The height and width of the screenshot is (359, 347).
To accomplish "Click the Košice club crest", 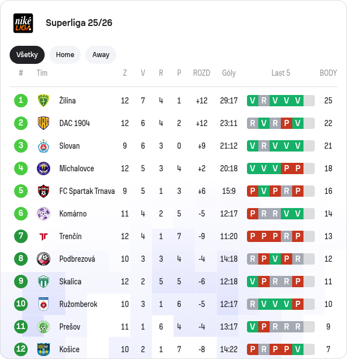I will [44, 349].
